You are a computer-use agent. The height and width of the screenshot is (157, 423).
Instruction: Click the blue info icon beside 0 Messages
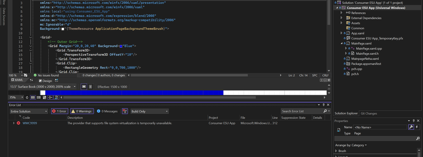point(99,111)
